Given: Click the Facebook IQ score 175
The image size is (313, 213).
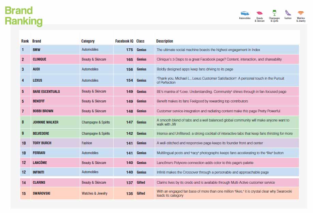Looking at the screenshot, I should pos(129,50).
